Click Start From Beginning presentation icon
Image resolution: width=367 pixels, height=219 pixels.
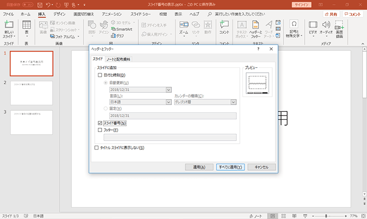pos(66,5)
